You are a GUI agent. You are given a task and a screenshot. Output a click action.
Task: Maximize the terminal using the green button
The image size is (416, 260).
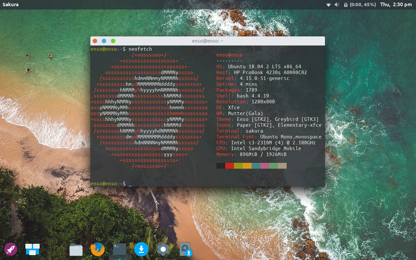(x=113, y=41)
